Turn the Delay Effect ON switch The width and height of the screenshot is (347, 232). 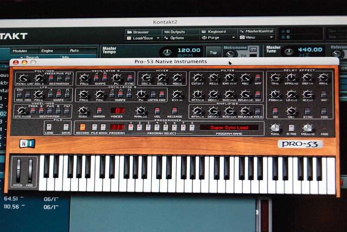pyautogui.click(x=275, y=111)
